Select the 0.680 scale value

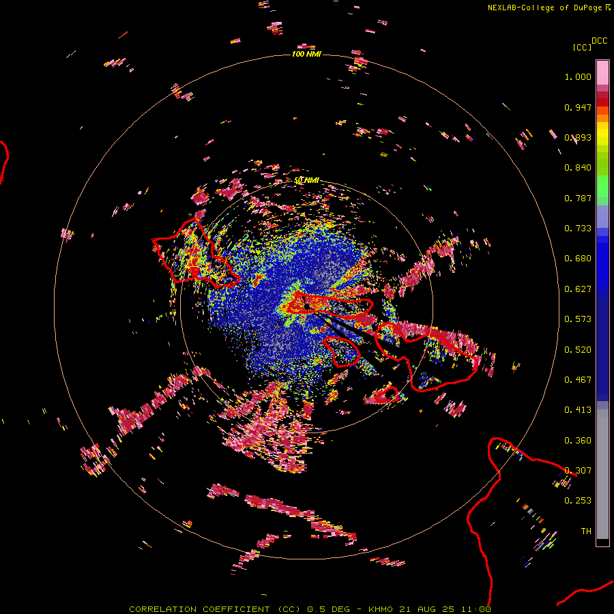pos(578,259)
